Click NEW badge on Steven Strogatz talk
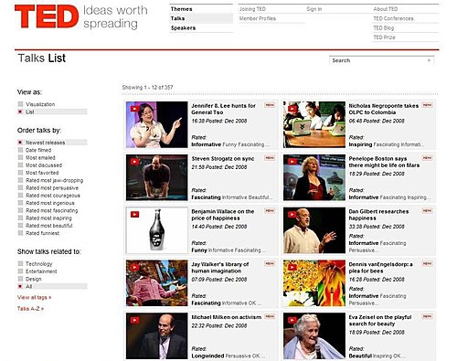 [x=270, y=158]
